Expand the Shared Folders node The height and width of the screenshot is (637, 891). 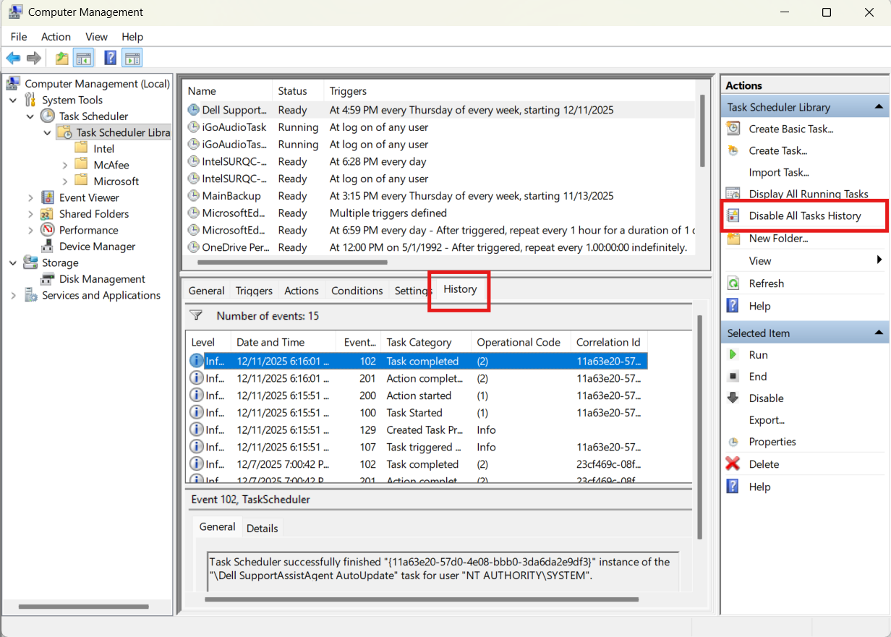click(30, 214)
